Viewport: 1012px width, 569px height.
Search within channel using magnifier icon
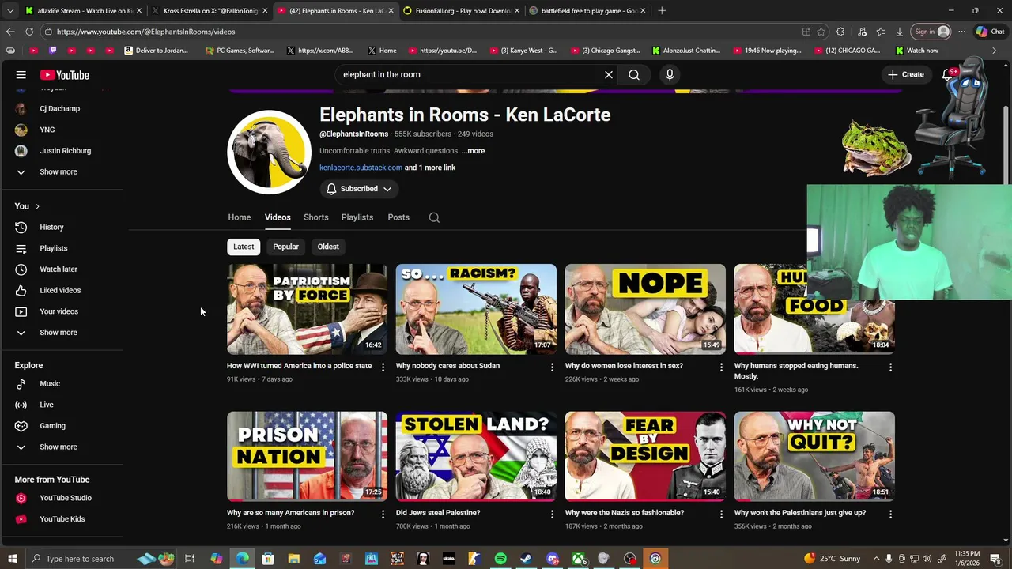(434, 217)
